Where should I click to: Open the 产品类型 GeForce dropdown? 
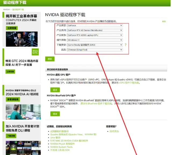[95, 25]
